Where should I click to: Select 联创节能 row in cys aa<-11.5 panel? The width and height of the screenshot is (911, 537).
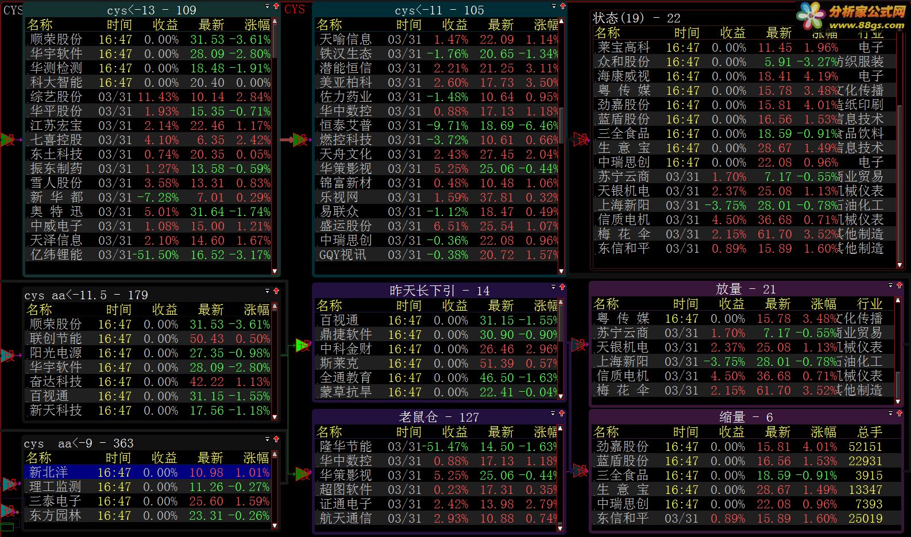click(x=149, y=338)
